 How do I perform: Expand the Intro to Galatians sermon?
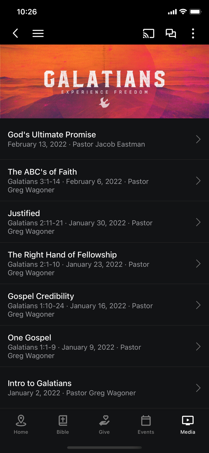(x=104, y=387)
